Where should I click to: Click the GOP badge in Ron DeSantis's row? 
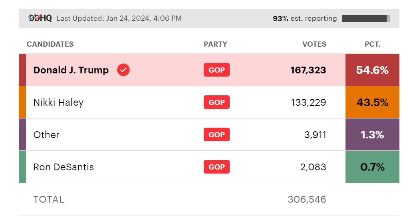click(x=216, y=167)
